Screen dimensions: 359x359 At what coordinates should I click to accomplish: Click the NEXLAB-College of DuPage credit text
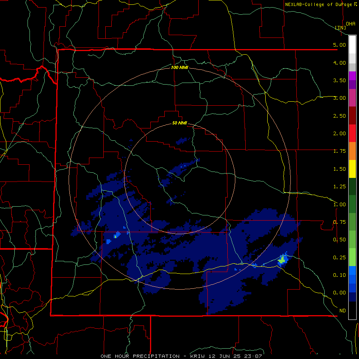pyautogui.click(x=321, y=4)
